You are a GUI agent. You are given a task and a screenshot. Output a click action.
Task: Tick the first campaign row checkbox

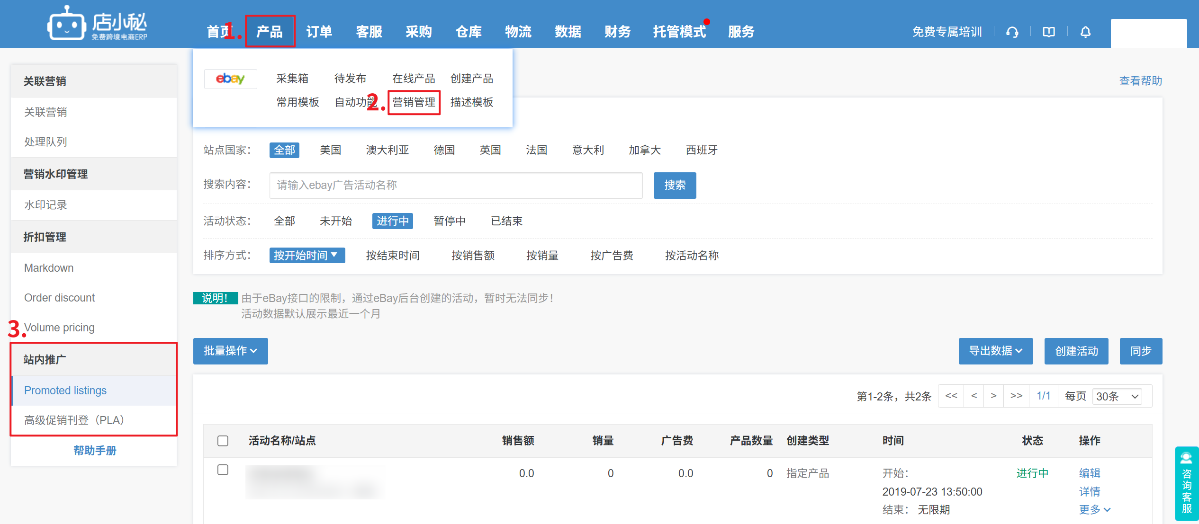pyautogui.click(x=223, y=470)
